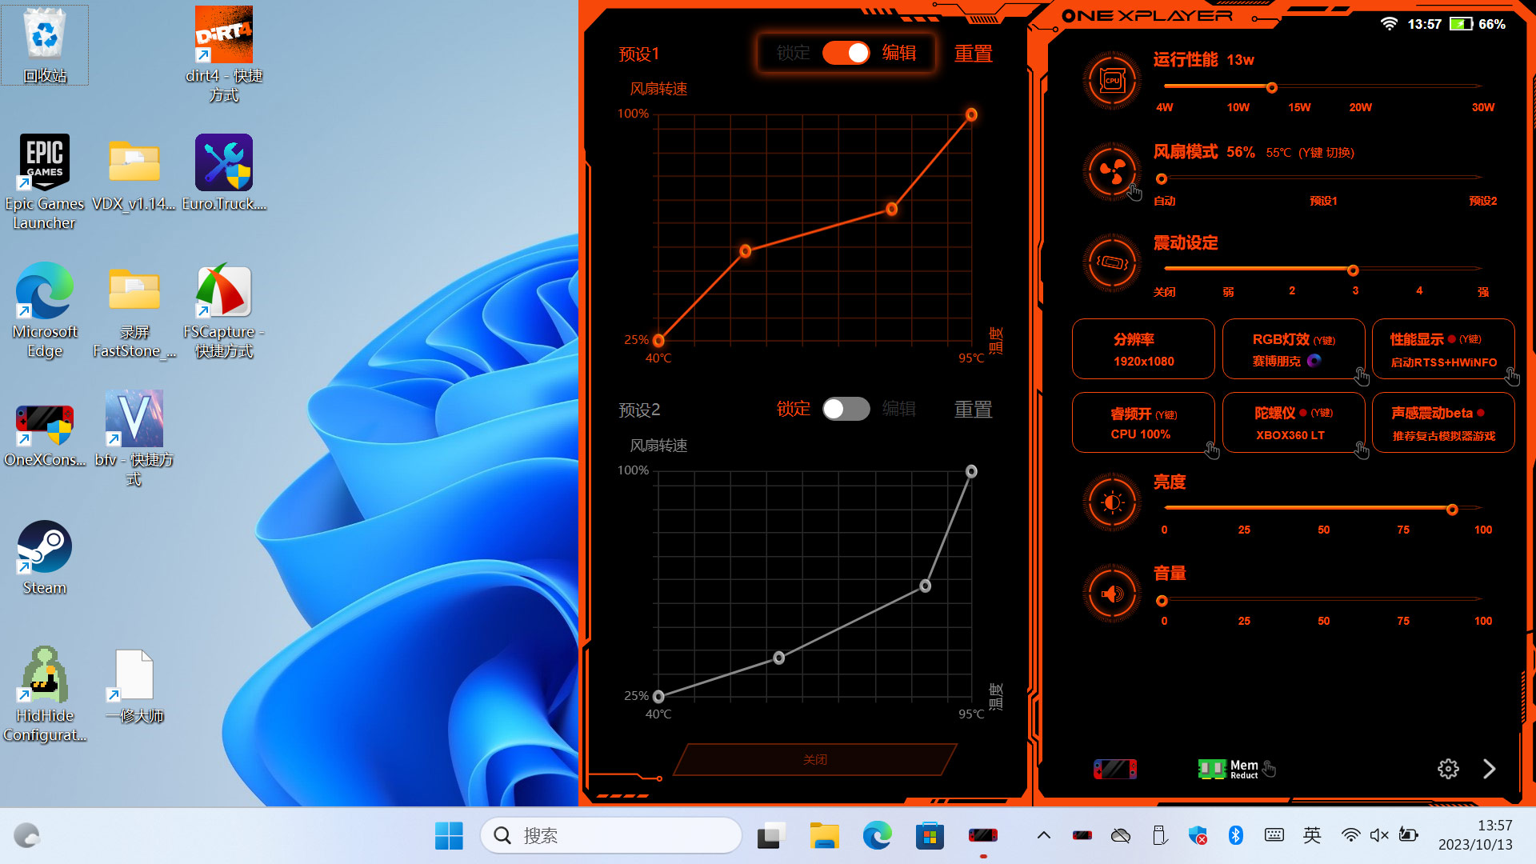
Task: Open the Recycle Bin icon
Action: pyautogui.click(x=45, y=45)
